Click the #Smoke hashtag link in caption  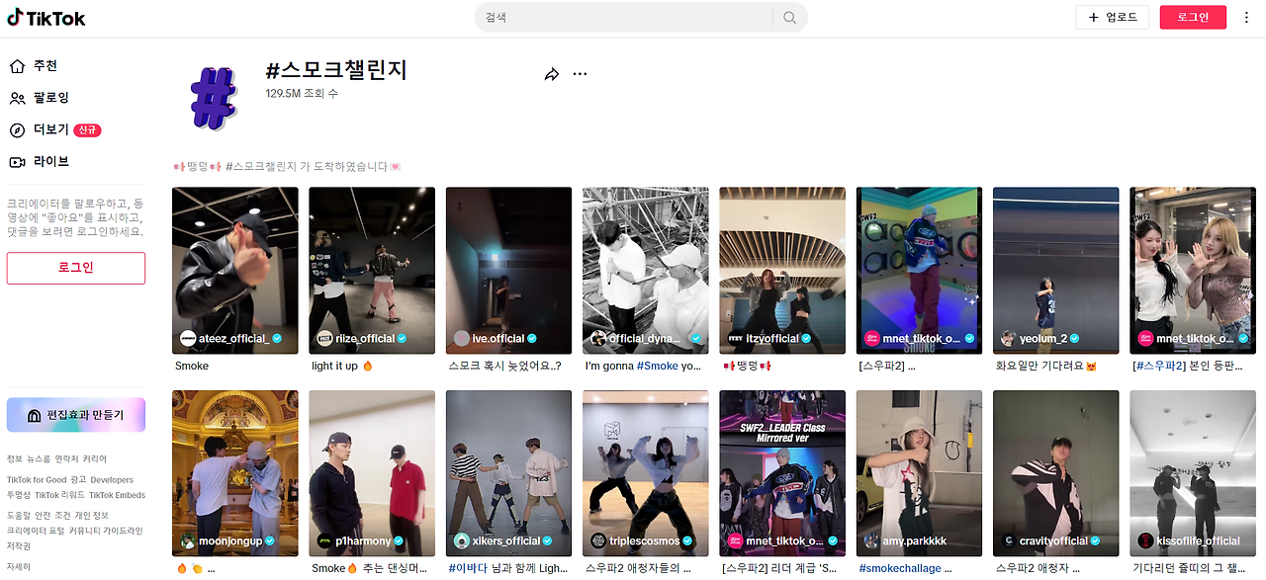pos(658,366)
